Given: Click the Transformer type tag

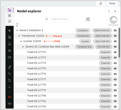Looking at the screenshot, I should (x=83, y=36).
